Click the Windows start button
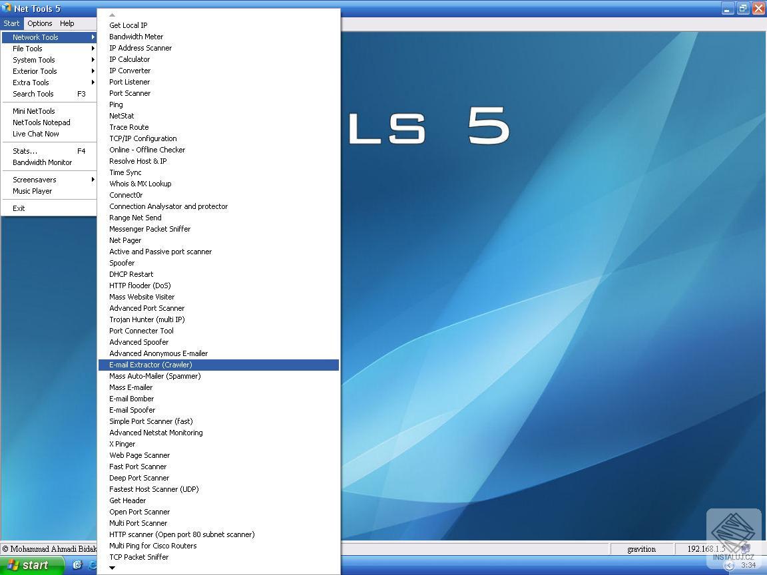Image resolution: width=767 pixels, height=575 pixels. tap(32, 565)
